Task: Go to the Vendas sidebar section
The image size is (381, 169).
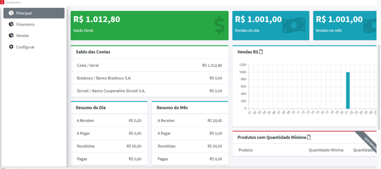Action: coord(23,35)
